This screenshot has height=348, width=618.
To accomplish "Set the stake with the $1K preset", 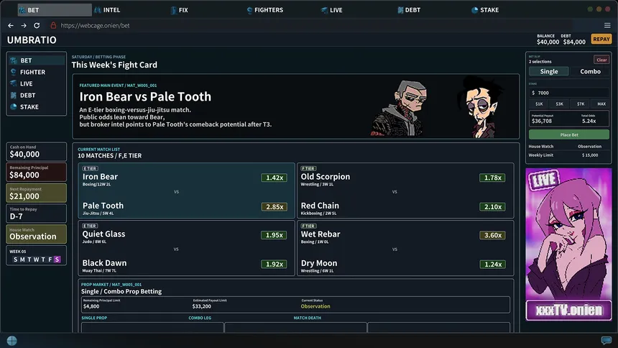I will [539, 104].
